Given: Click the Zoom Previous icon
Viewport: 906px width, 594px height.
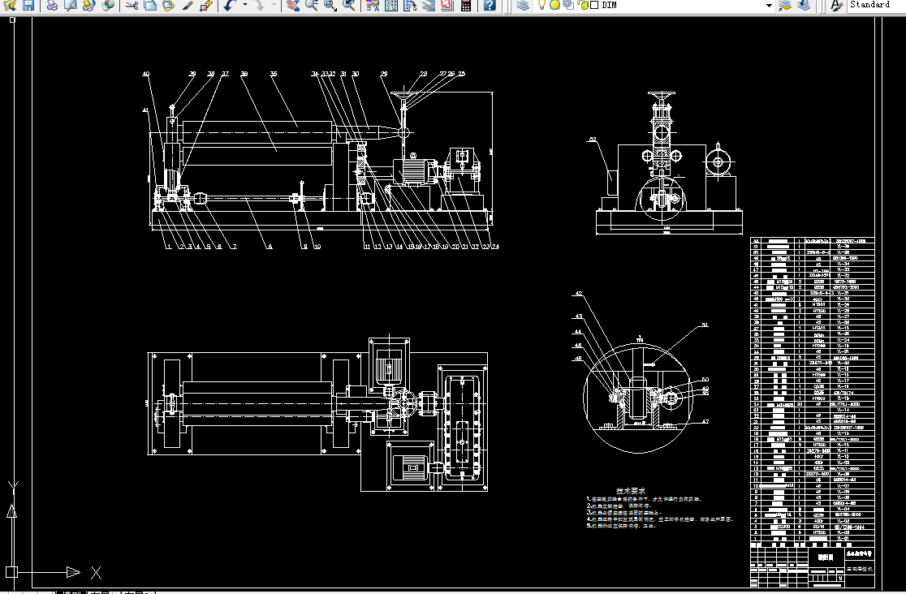Looking at the screenshot, I should pyautogui.click(x=349, y=5).
